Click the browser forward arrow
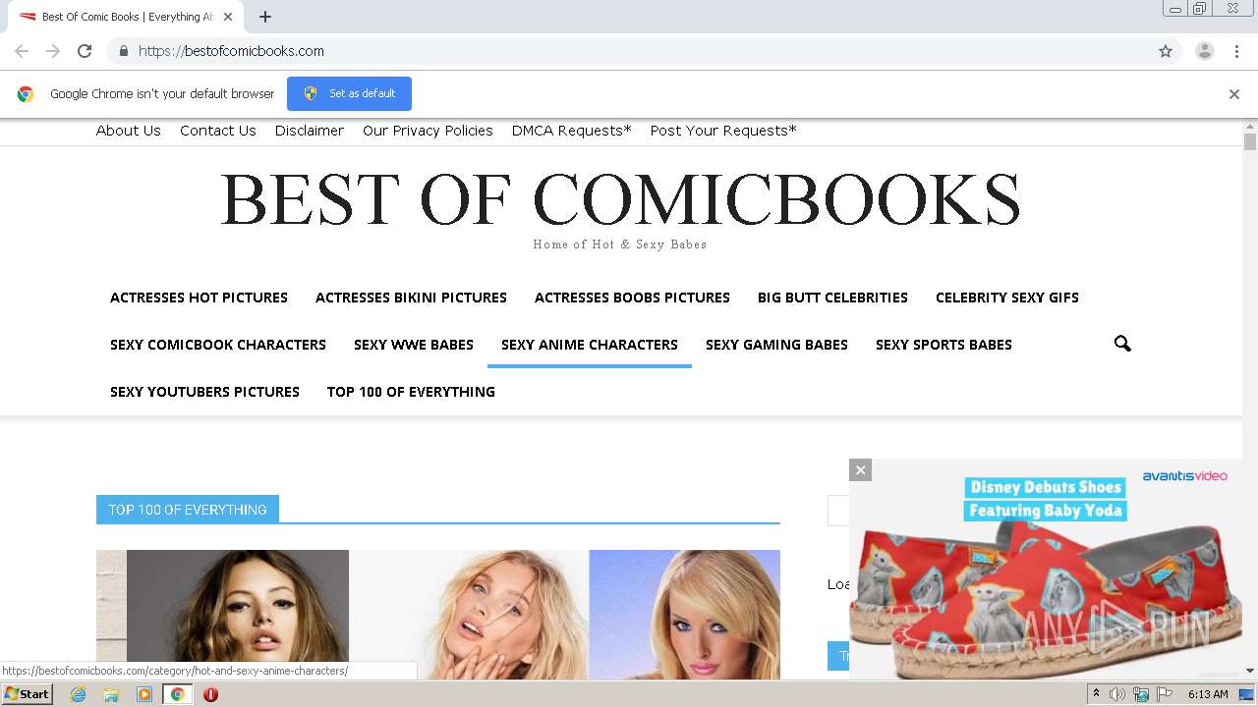This screenshot has width=1258, height=707. coord(53,51)
